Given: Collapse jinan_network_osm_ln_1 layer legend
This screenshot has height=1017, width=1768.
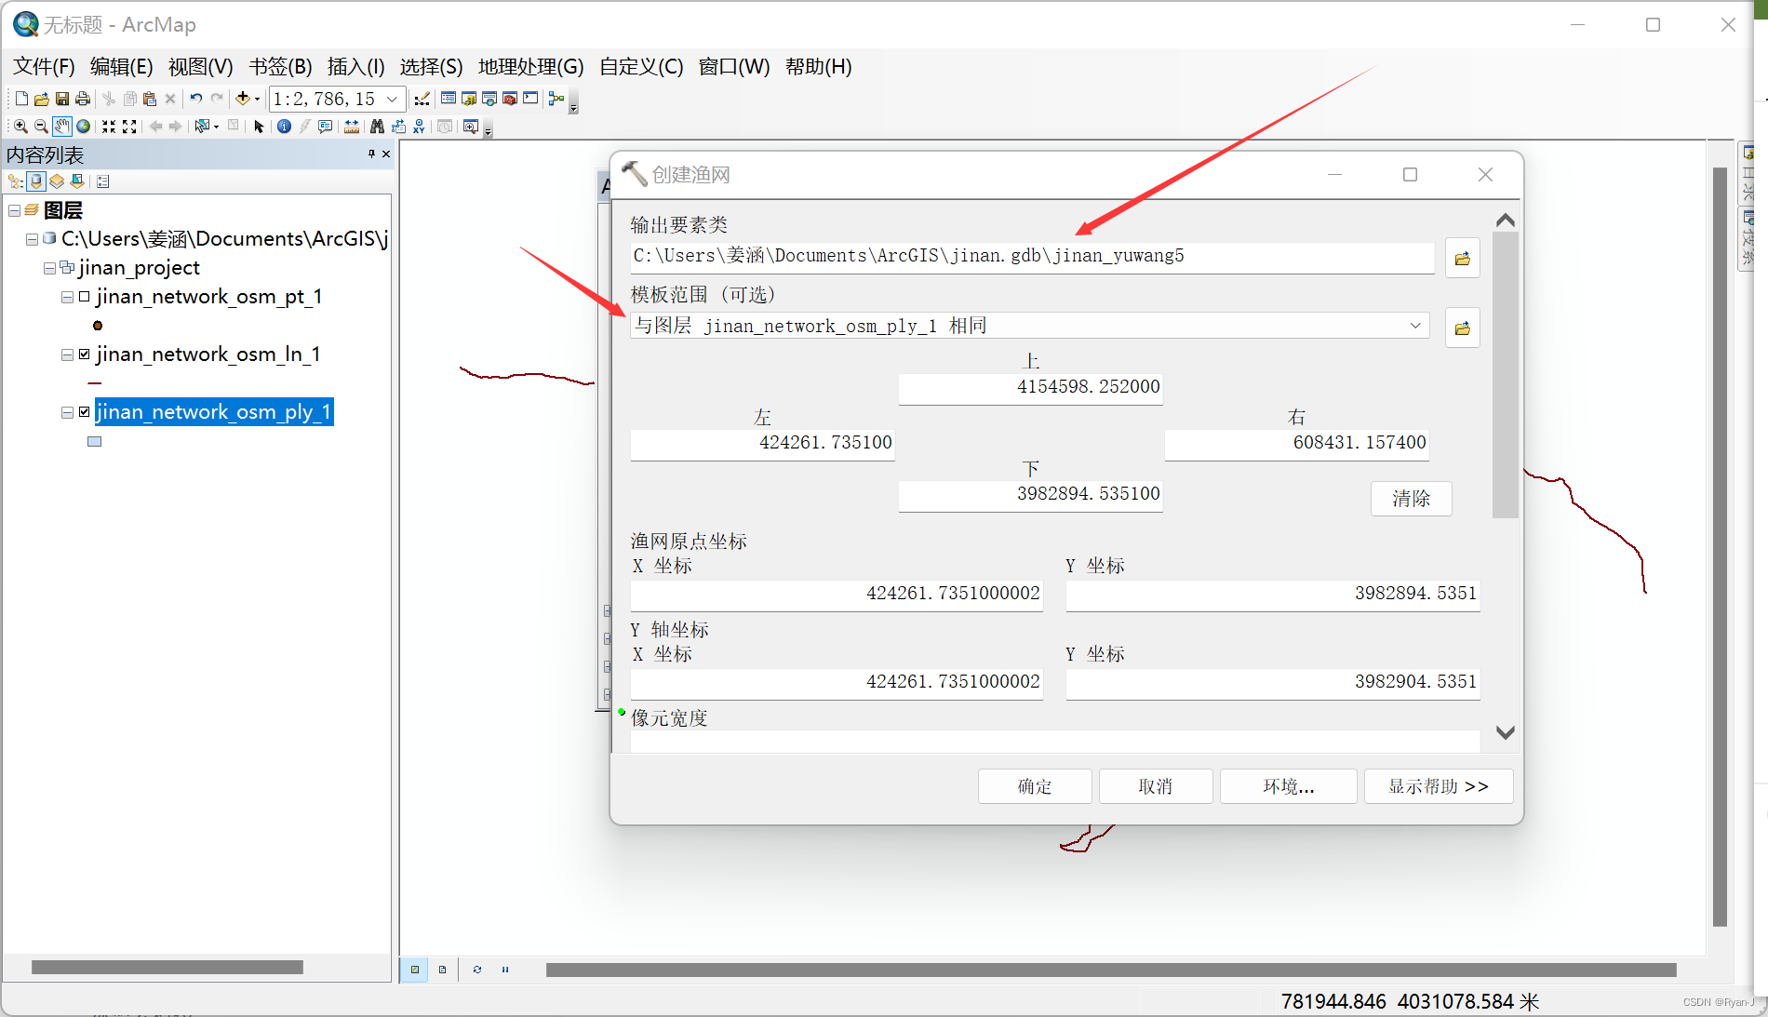Looking at the screenshot, I should click(67, 355).
